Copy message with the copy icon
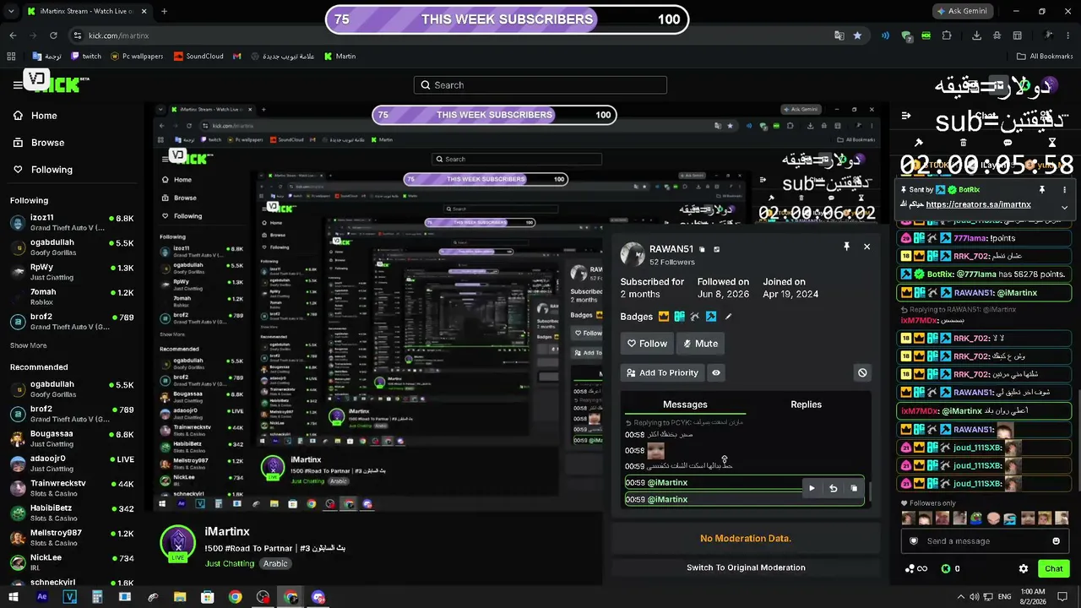Viewport: 1081px width, 608px height. 854,488
